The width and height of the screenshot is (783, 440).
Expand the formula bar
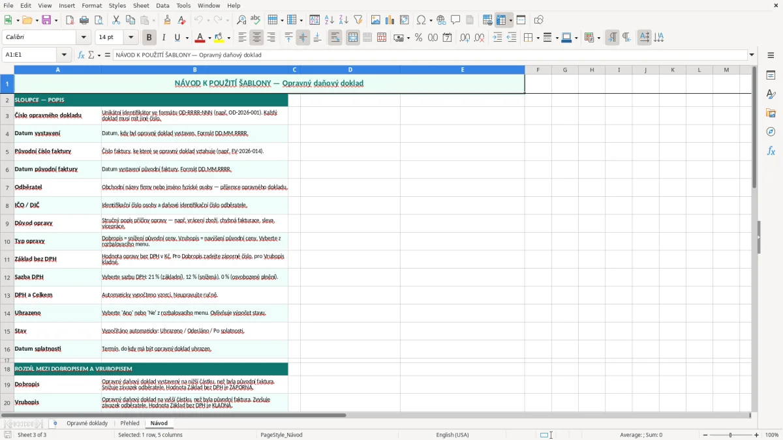click(x=752, y=55)
